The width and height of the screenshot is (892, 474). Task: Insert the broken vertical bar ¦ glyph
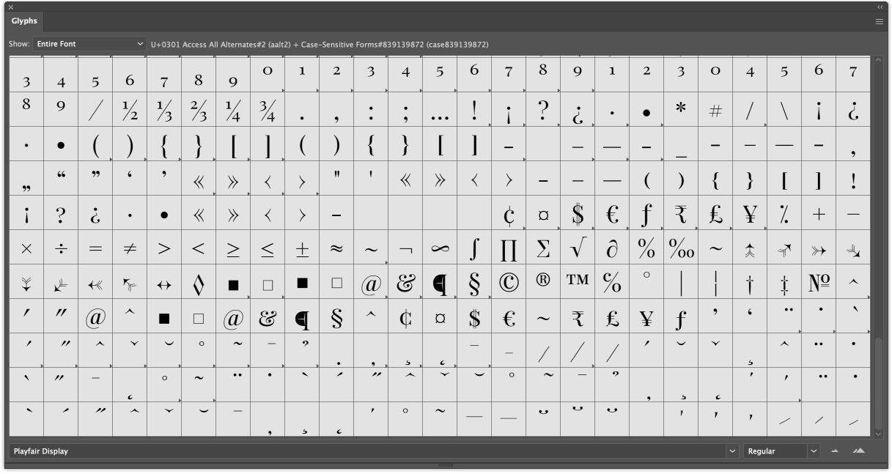pos(715,282)
